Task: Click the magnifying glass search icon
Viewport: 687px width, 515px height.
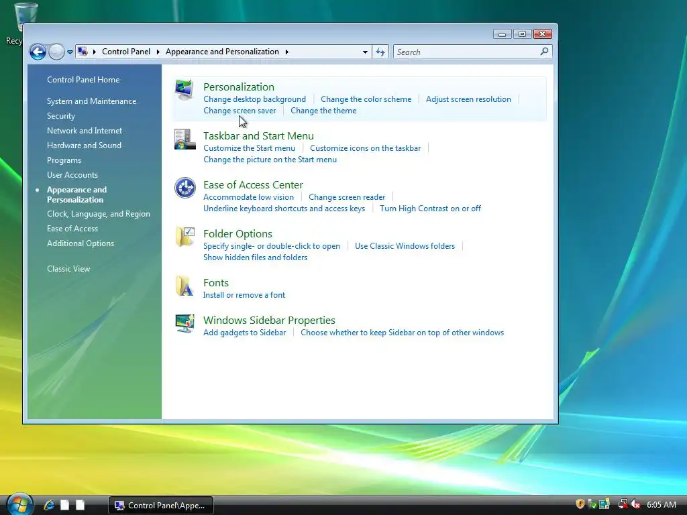Action: tap(543, 52)
